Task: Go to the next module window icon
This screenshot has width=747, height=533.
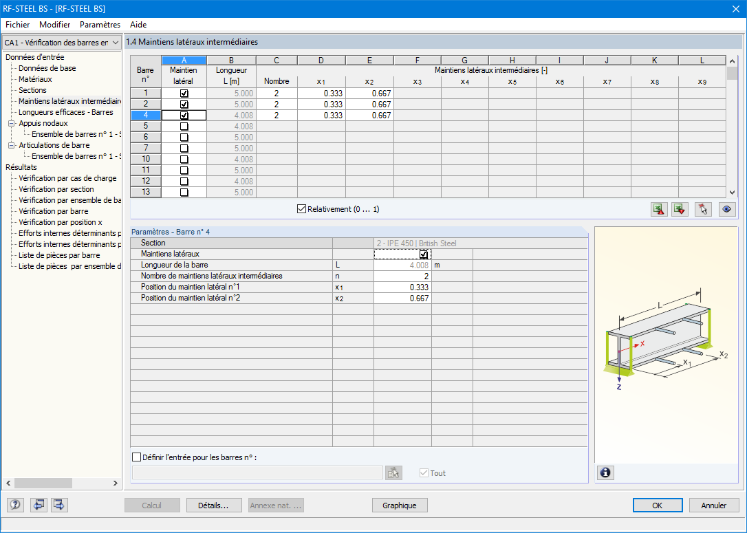Action: click(59, 505)
